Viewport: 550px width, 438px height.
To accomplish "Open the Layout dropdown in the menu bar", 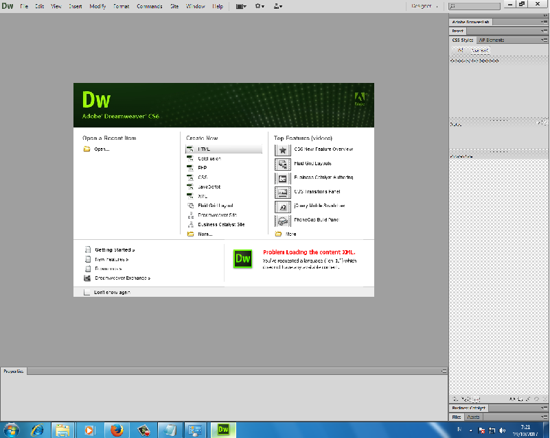I will [241, 6].
